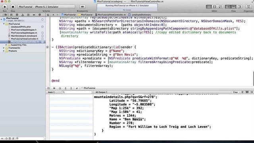Toggle the Navigator pane view button
The width and height of the screenshot is (254, 143).
(x=228, y=7)
